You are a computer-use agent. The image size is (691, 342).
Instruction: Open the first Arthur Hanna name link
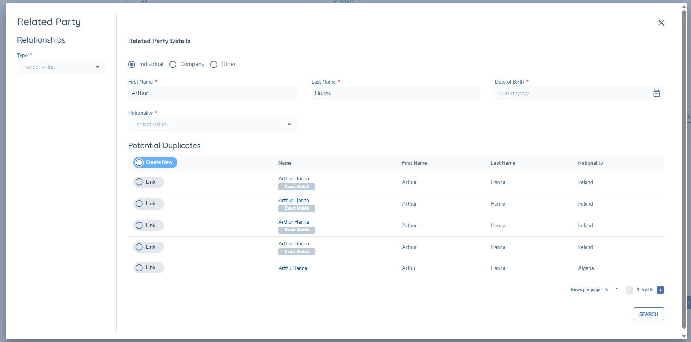pyautogui.click(x=293, y=179)
